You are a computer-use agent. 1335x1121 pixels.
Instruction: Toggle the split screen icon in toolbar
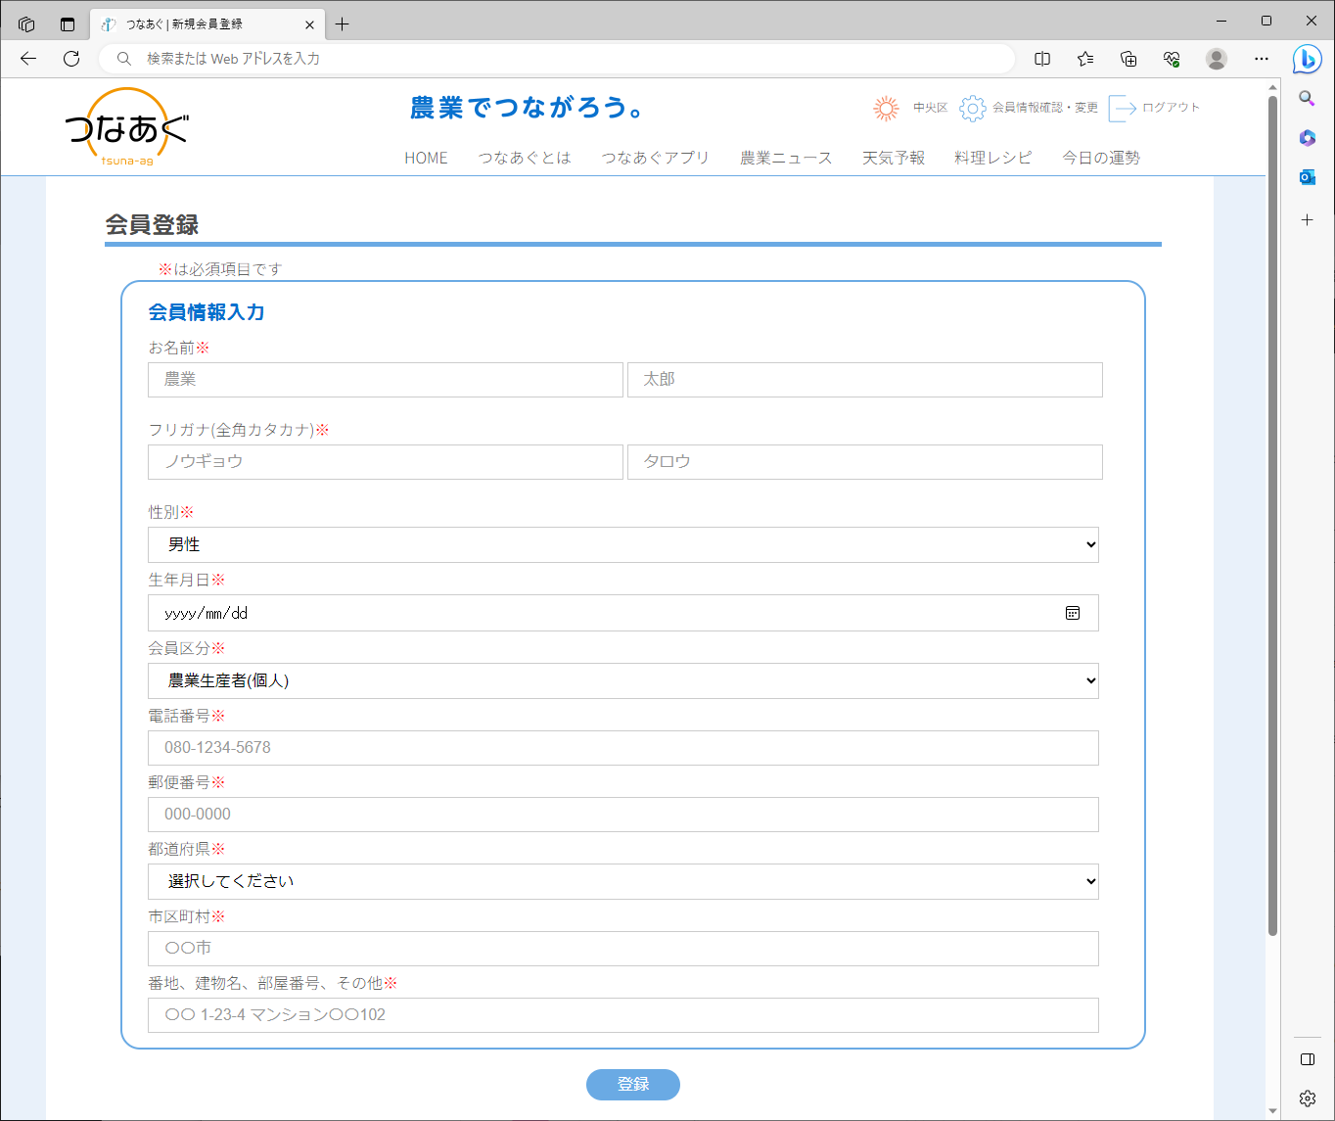pyautogui.click(x=1042, y=59)
